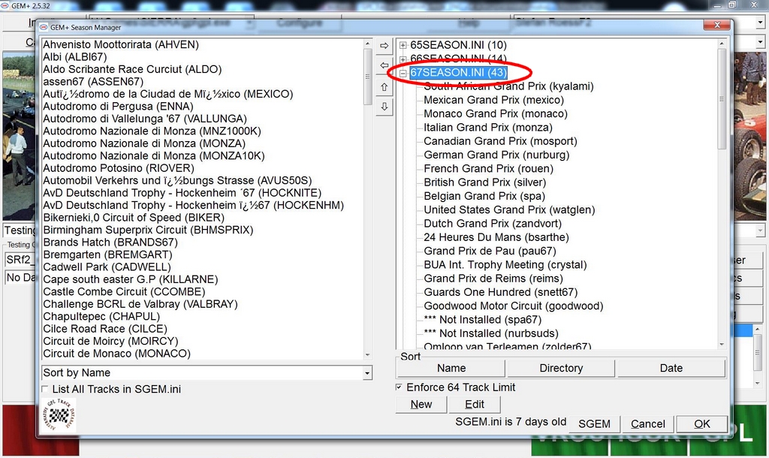Click the right arrow add-track icon
This screenshot has height=458, width=769.
pos(384,46)
